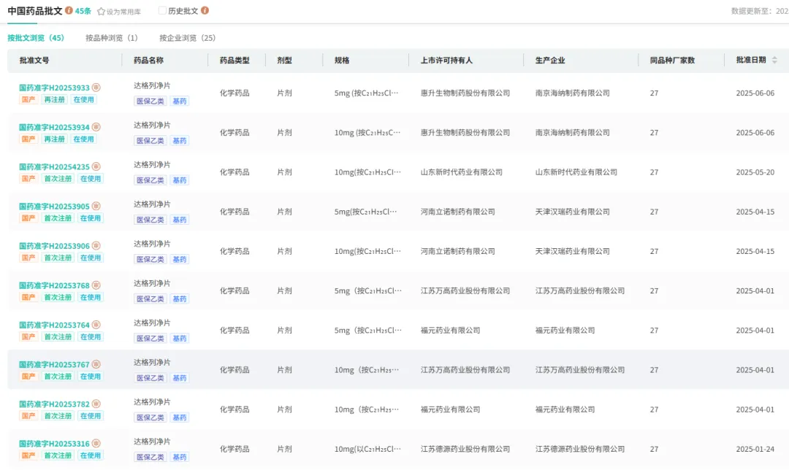
Task: Click the 医保乙类 tag in the first row
Action: [150, 101]
